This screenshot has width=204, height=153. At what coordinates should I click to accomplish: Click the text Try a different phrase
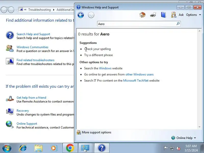(98, 55)
